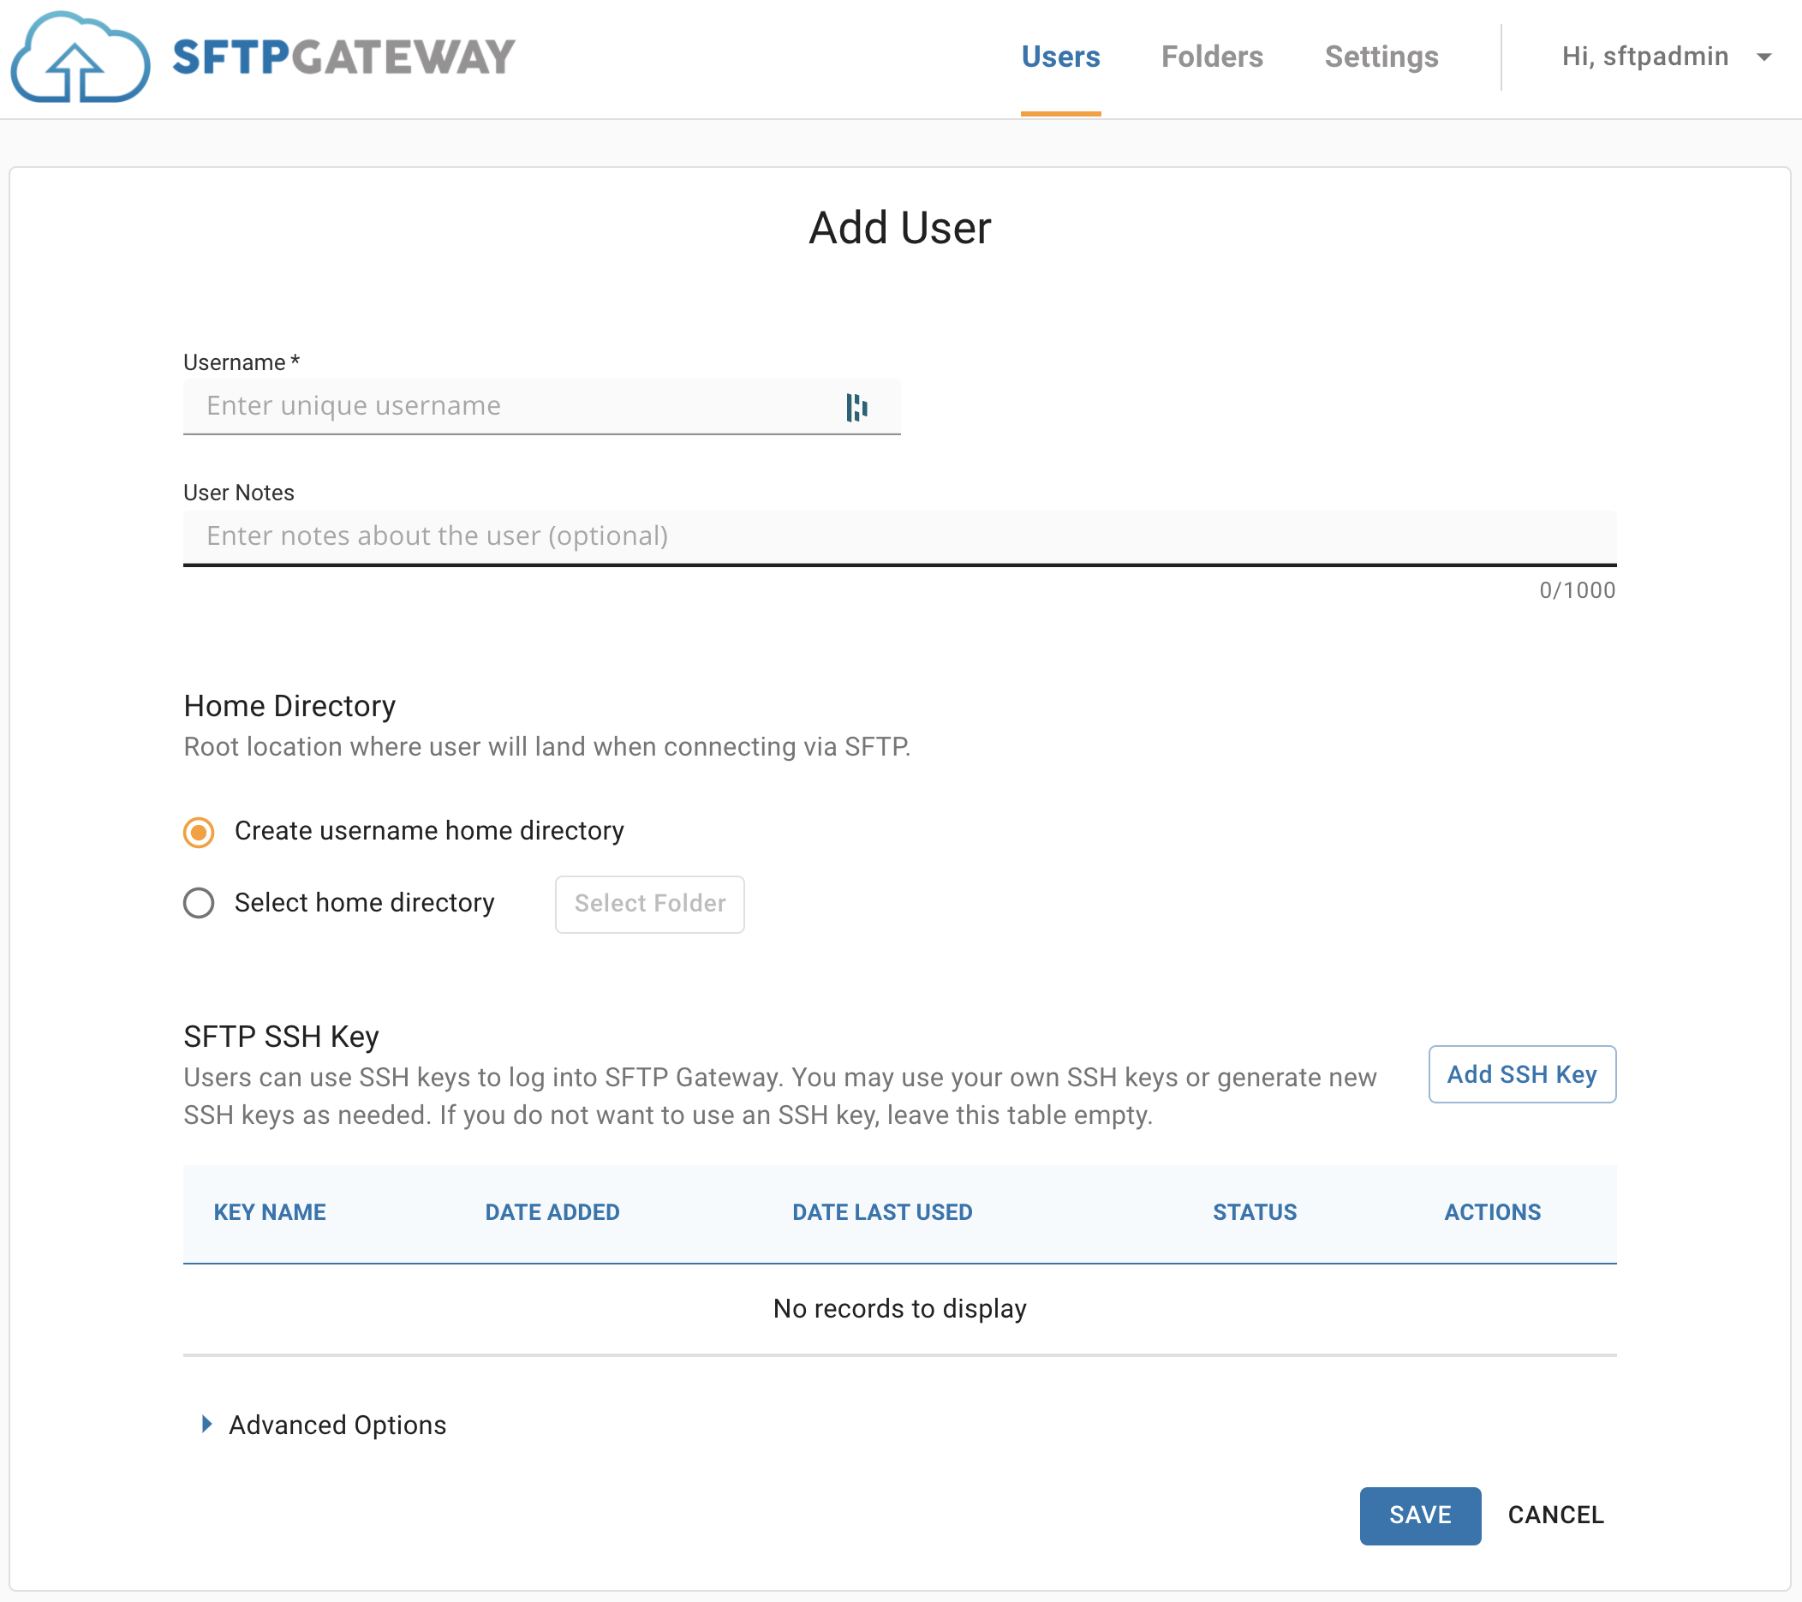Choose Select home directory radio option
The image size is (1802, 1602).
click(199, 903)
